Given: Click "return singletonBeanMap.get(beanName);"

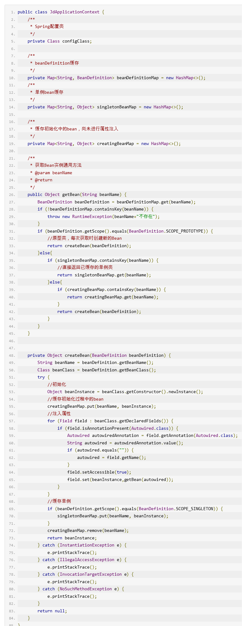Looking at the screenshot, I should point(104,275).
